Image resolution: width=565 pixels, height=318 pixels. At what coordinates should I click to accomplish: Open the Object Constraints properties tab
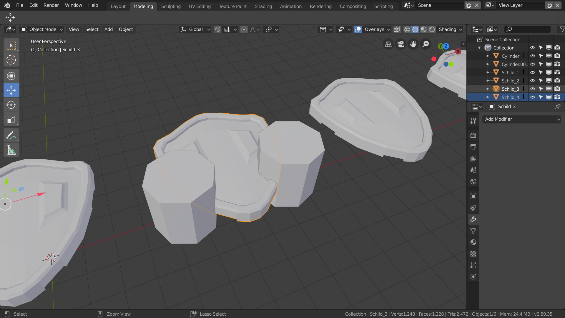tap(473, 208)
